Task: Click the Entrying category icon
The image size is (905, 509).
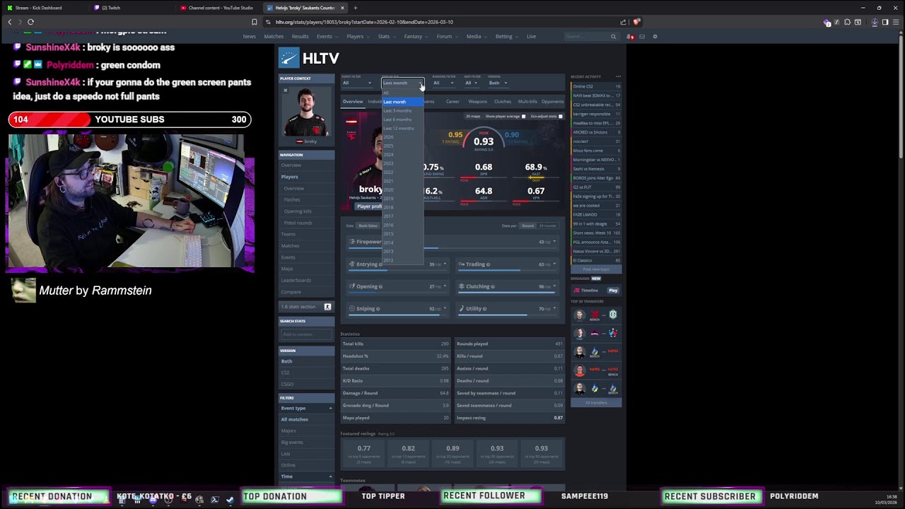Action: point(352,264)
